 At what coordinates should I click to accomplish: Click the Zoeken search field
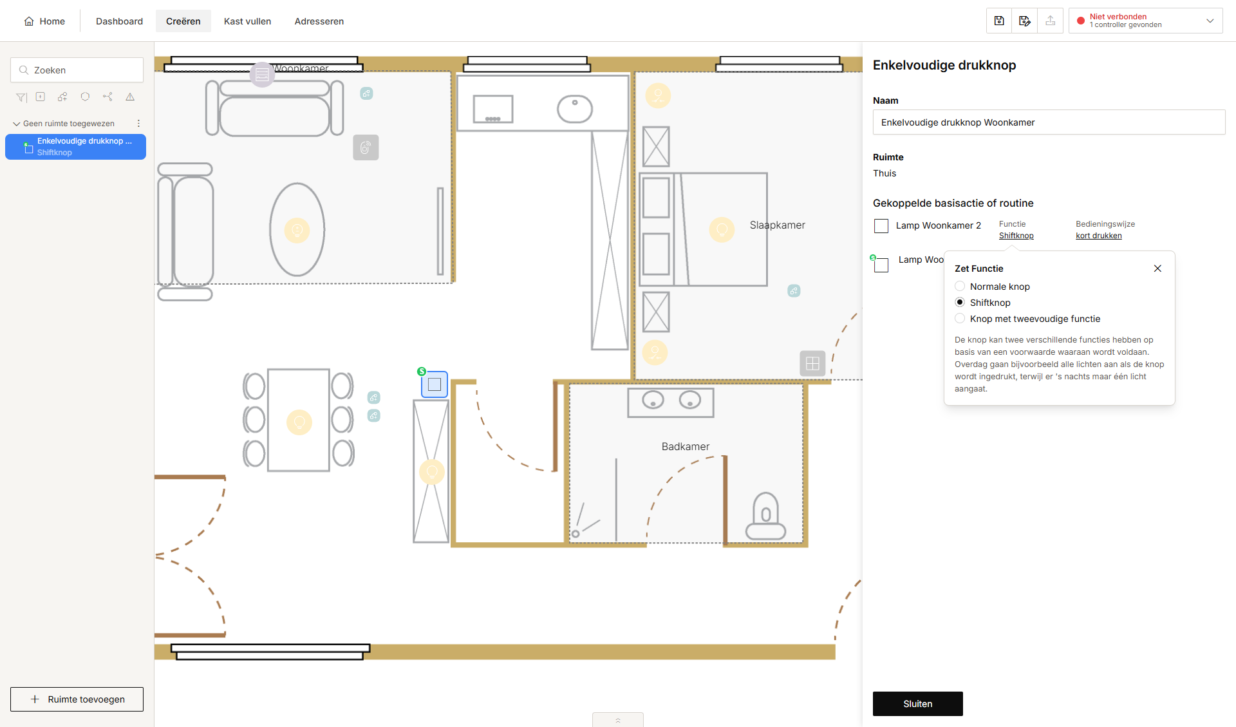point(77,70)
